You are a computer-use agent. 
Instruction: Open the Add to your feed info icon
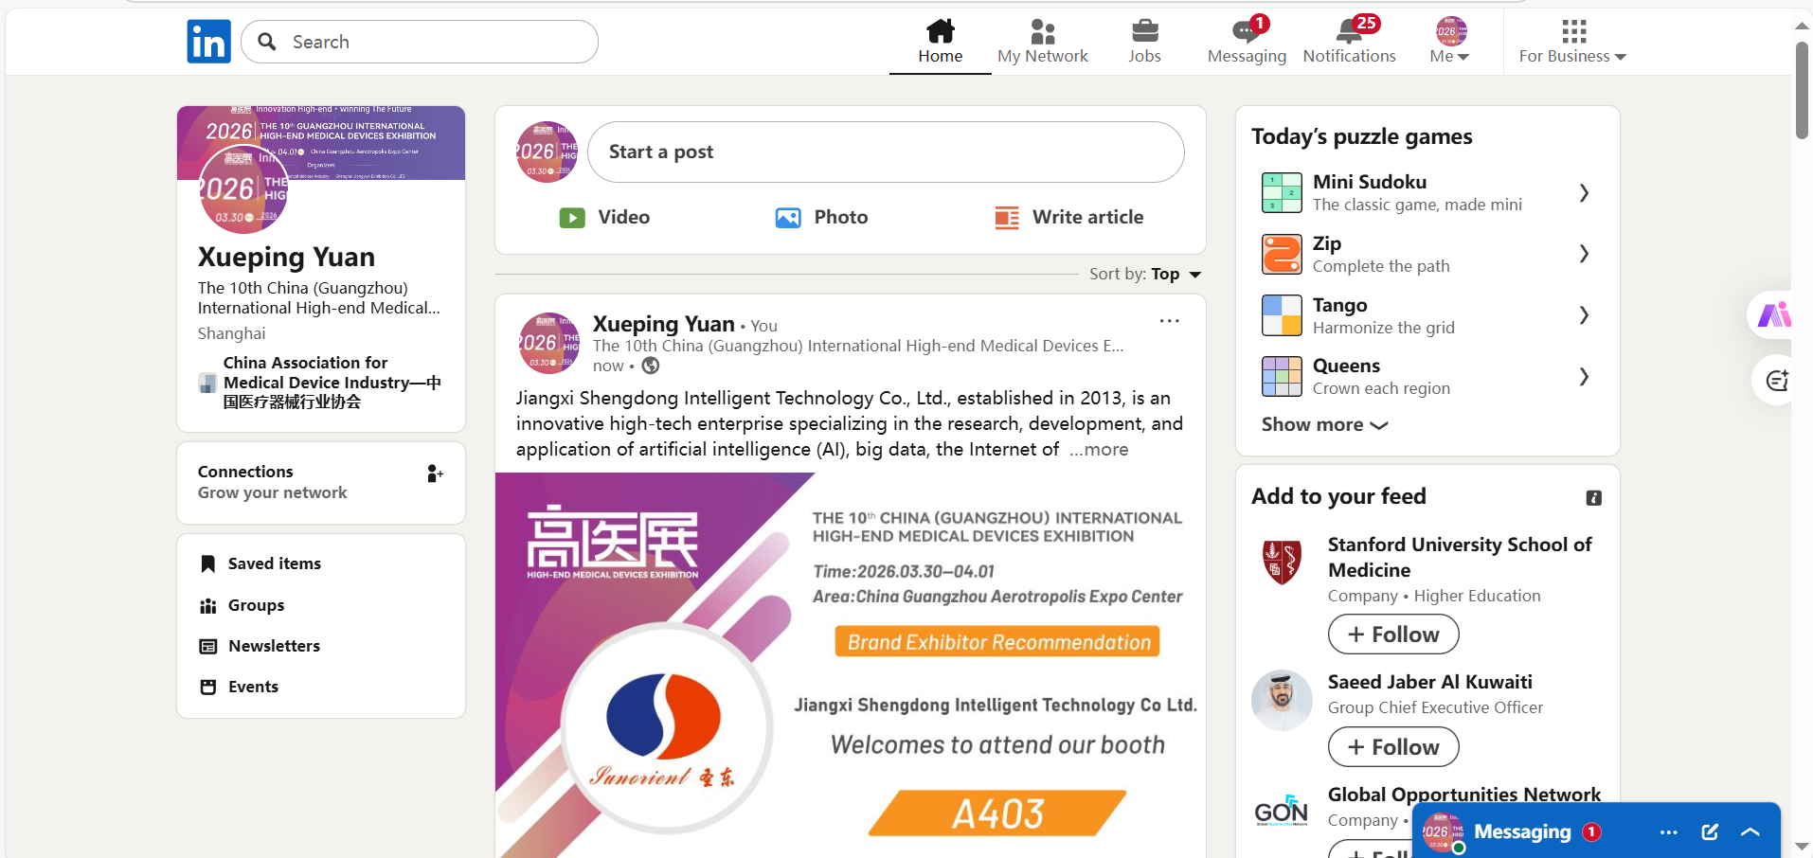(x=1594, y=498)
